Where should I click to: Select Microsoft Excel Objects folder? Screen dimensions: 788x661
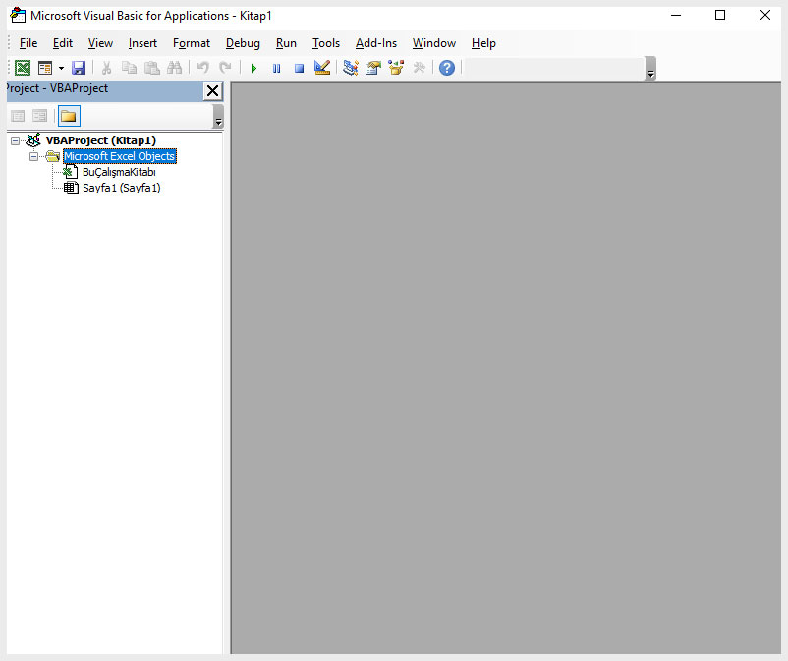click(120, 156)
